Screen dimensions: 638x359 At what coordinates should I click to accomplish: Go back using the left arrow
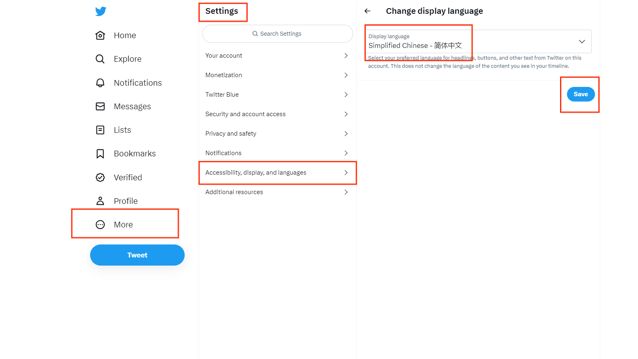click(x=367, y=11)
